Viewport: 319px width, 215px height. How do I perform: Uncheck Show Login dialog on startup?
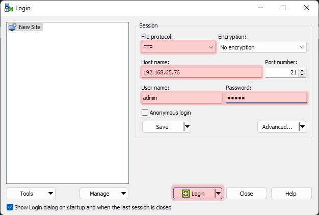coord(10,207)
